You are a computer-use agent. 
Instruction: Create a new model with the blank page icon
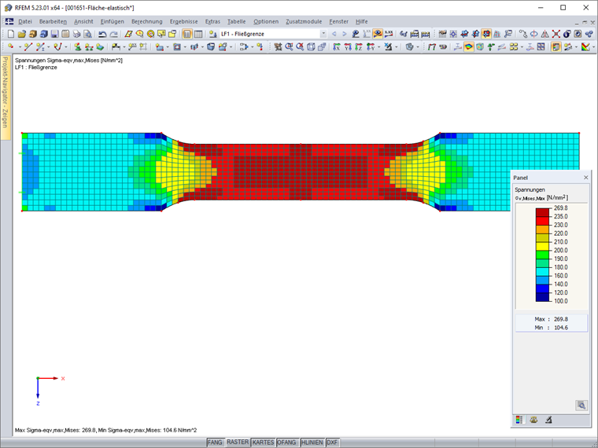[11, 34]
